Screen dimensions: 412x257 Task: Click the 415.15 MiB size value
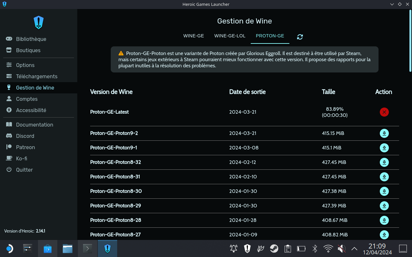(333, 133)
